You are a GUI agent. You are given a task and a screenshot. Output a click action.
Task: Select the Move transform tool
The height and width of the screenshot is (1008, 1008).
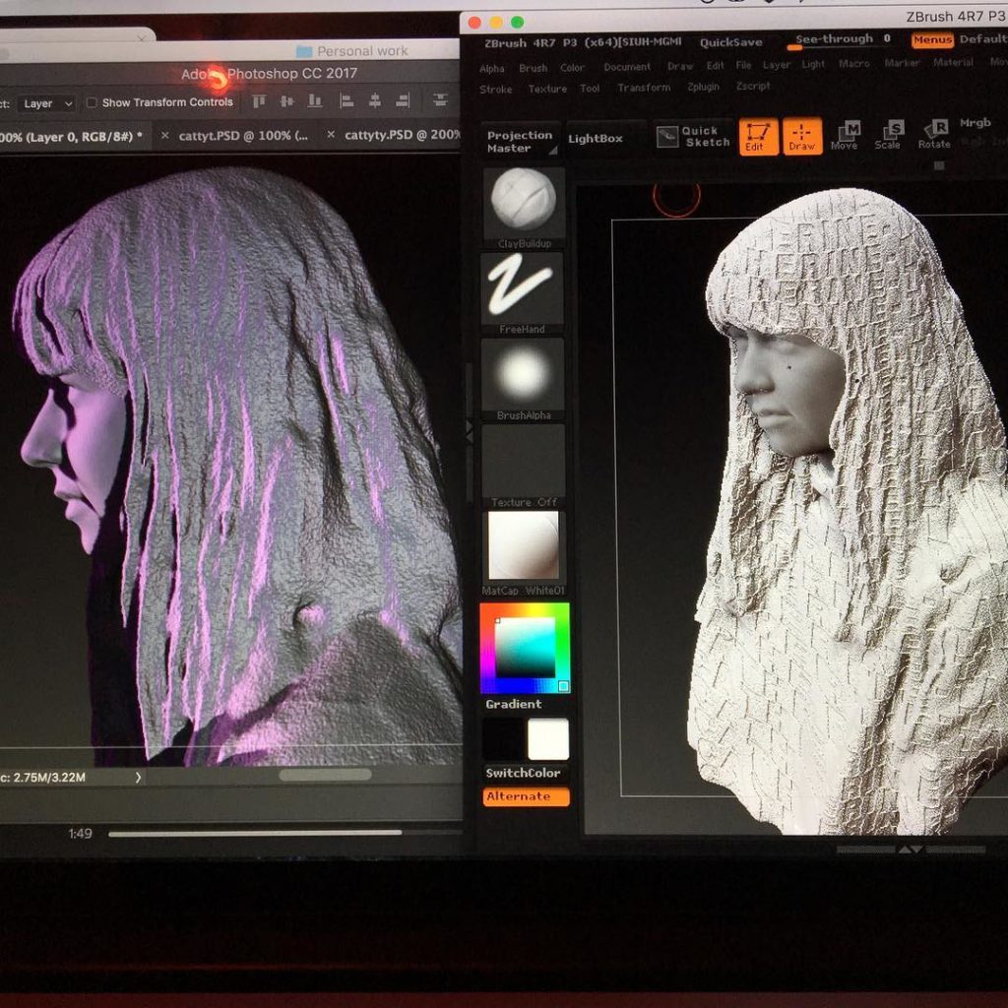(845, 136)
